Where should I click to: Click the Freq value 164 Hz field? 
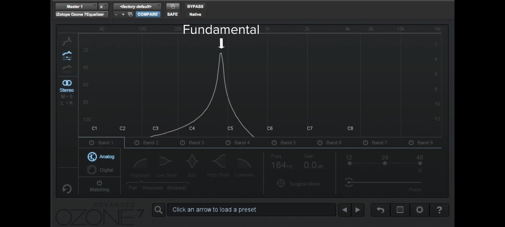(282, 165)
